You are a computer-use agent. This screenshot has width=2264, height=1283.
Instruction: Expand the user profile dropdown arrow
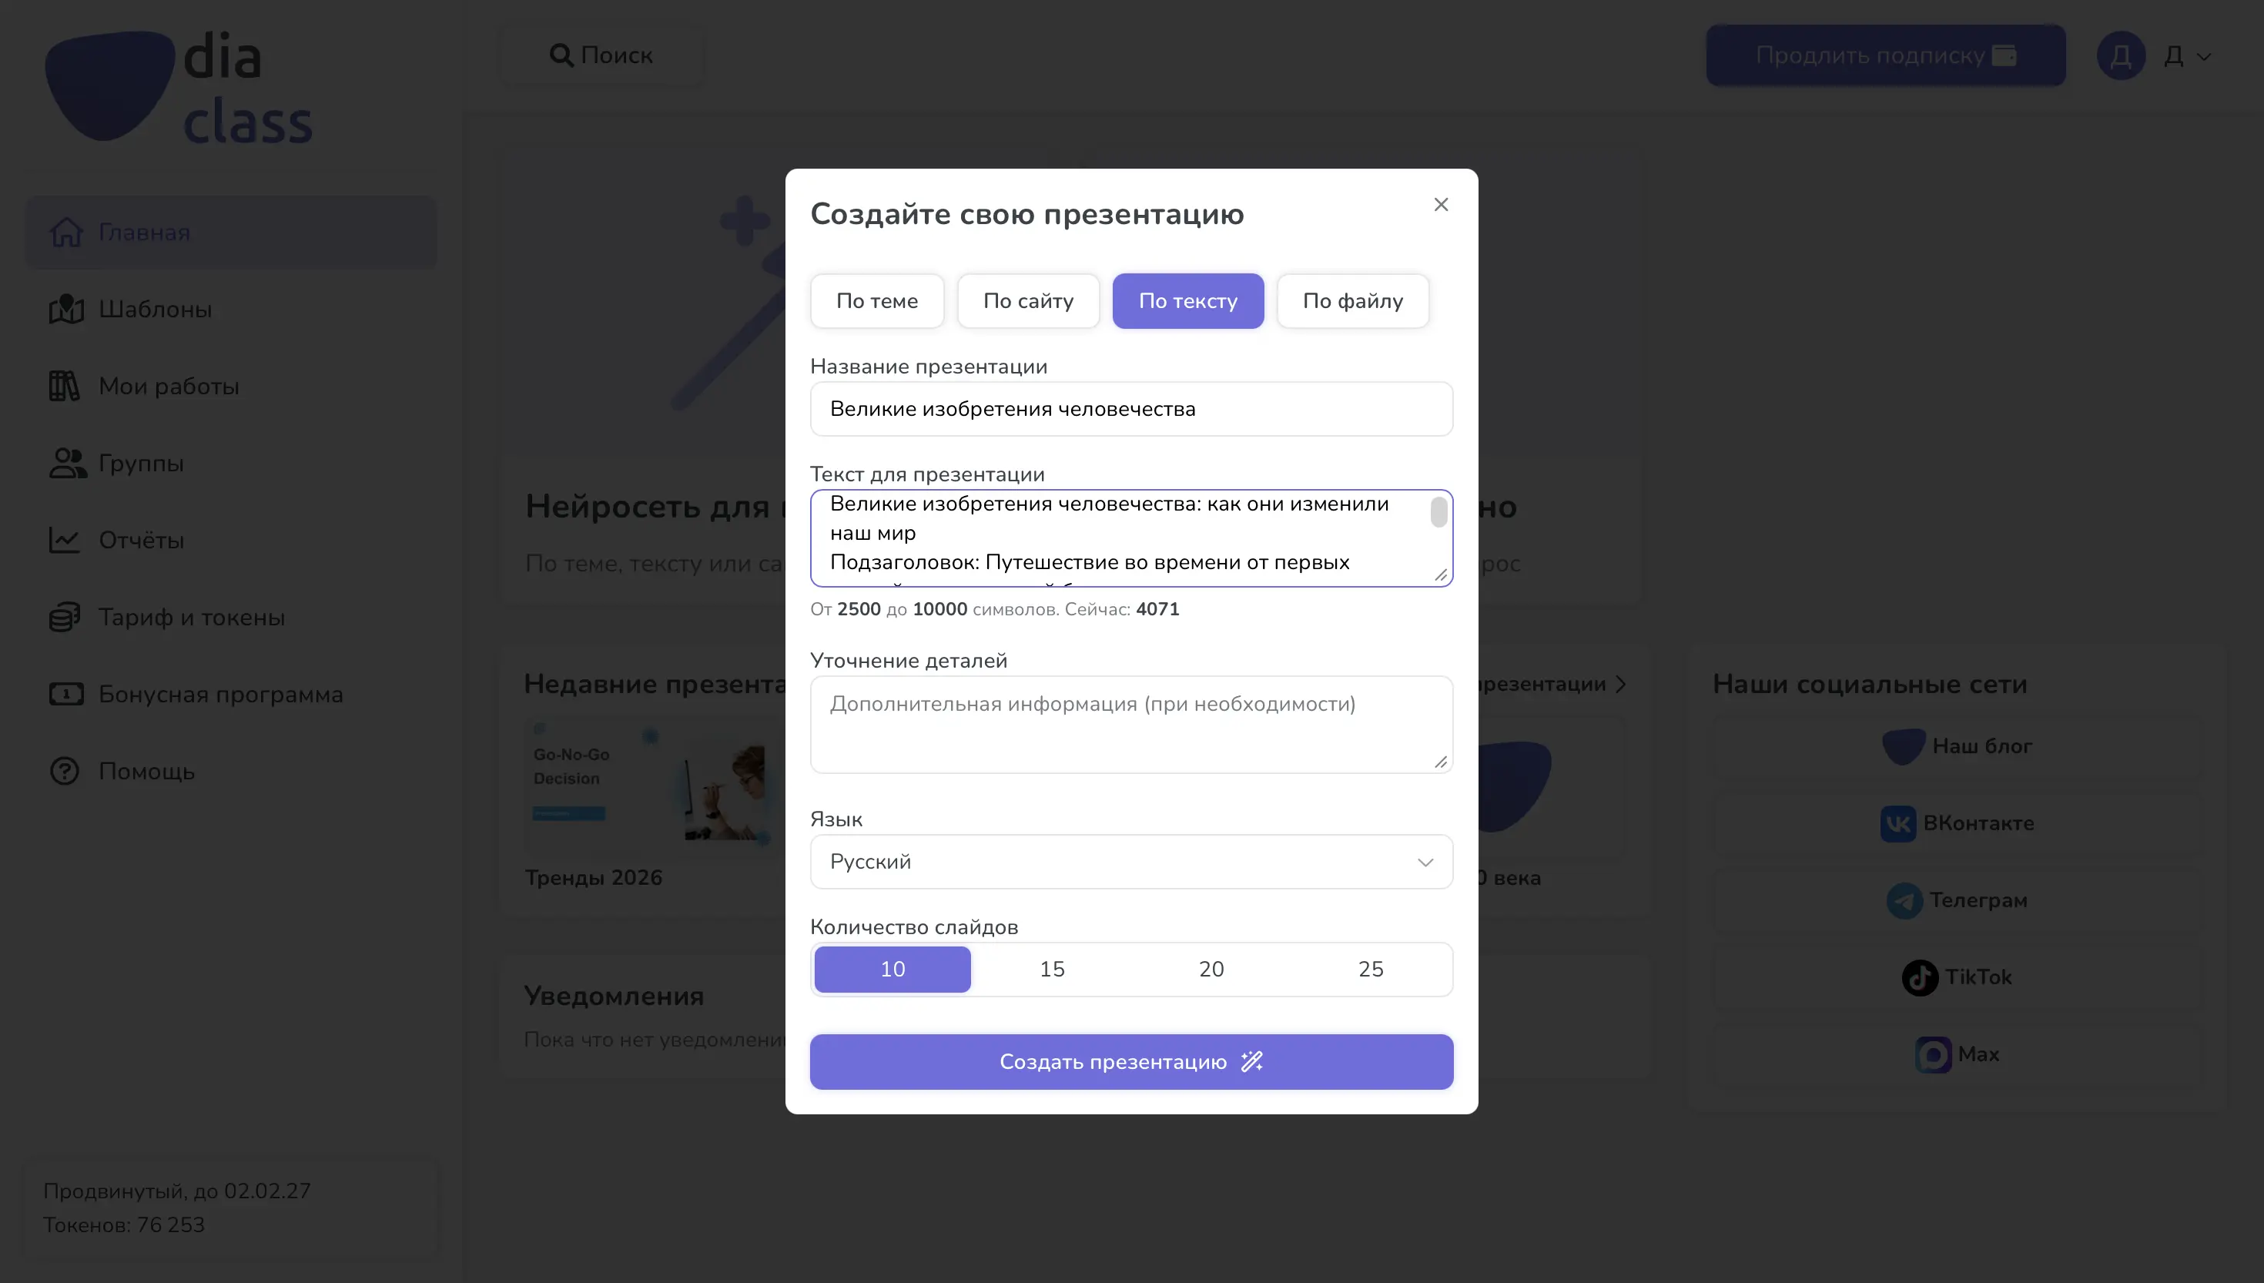pos(2204,56)
